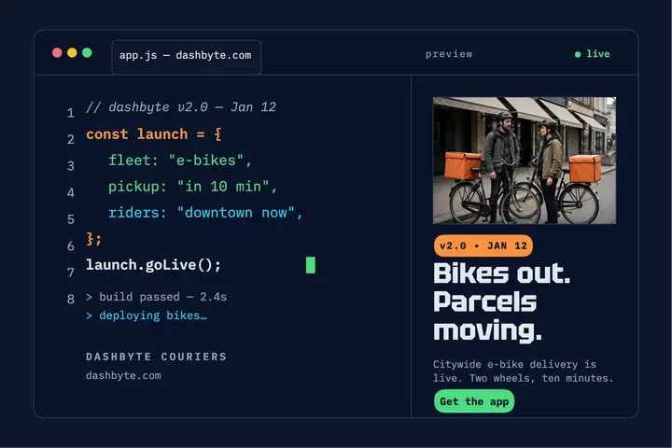Click the "Bikes out. Parcels moving." headline
Screen dimensions: 672x448
[502, 302]
